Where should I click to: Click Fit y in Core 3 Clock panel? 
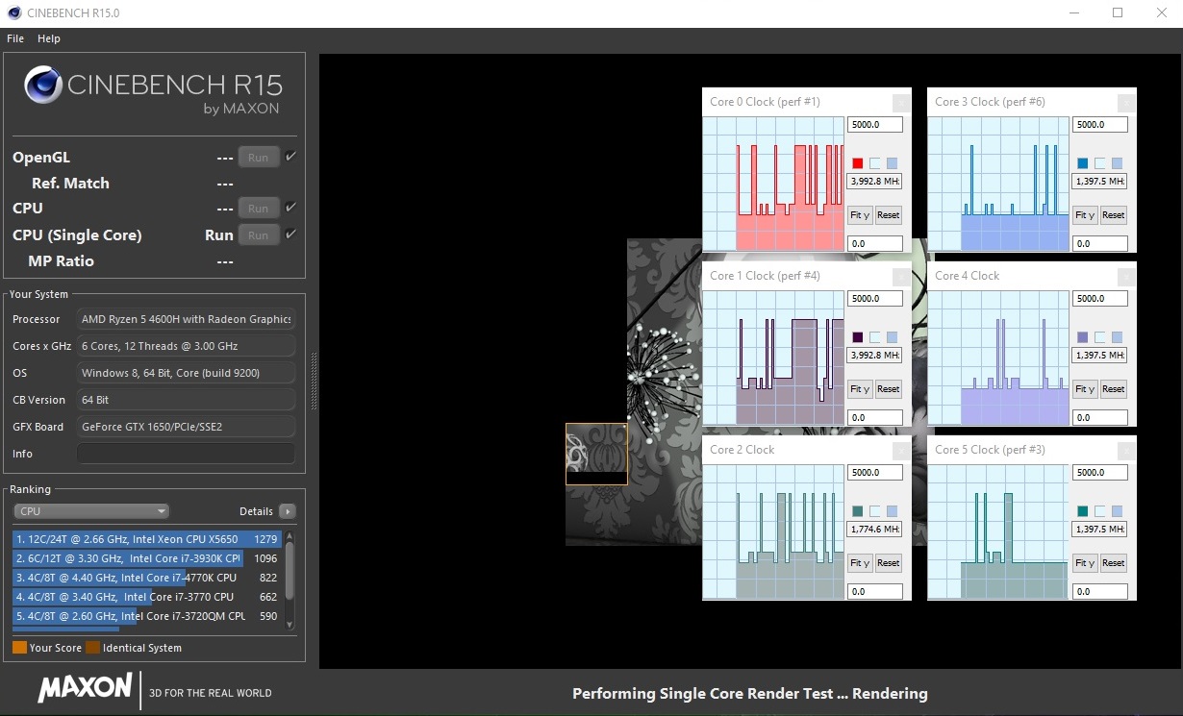pyautogui.click(x=1085, y=215)
